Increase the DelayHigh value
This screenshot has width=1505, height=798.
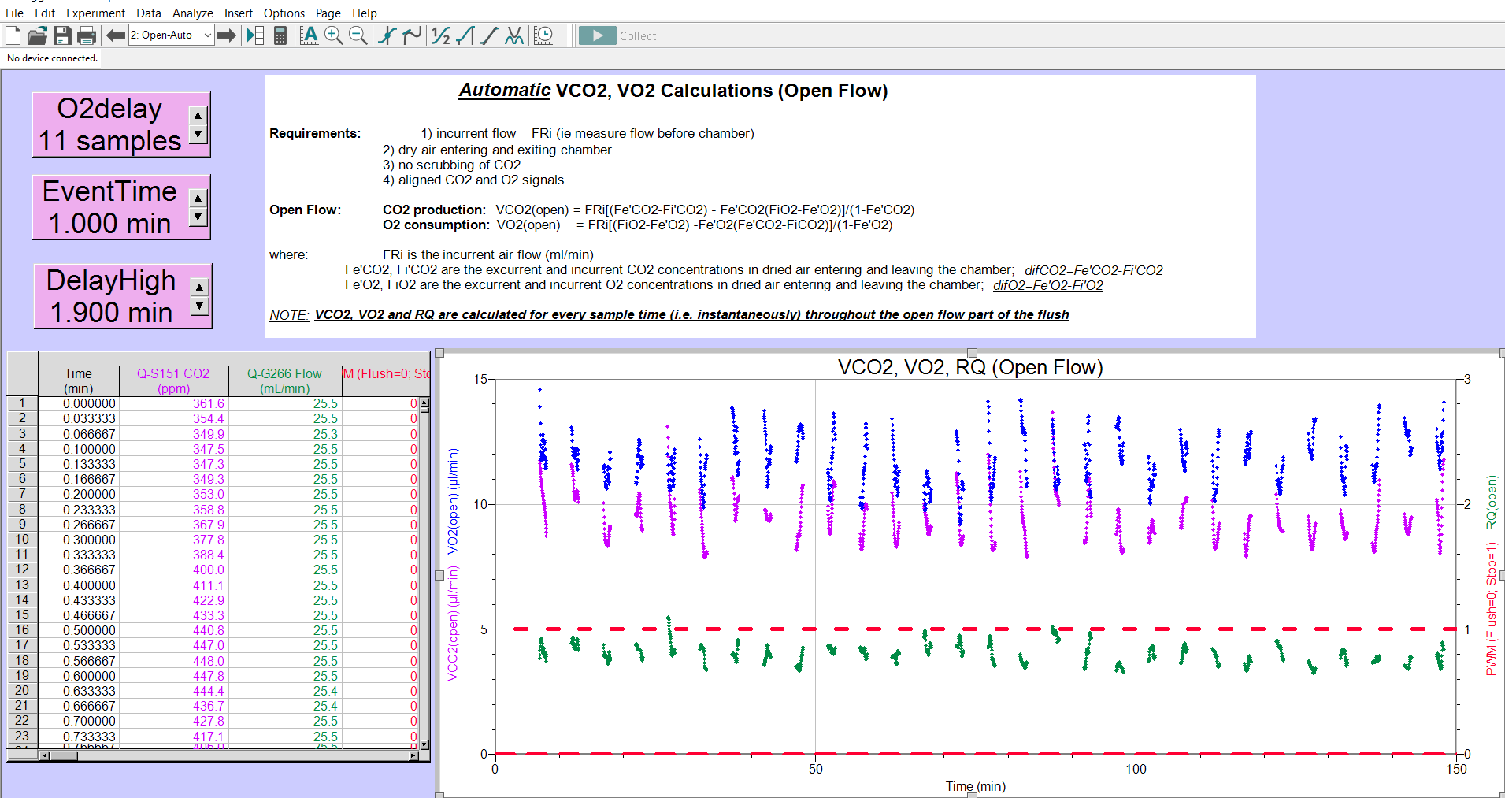(x=200, y=288)
